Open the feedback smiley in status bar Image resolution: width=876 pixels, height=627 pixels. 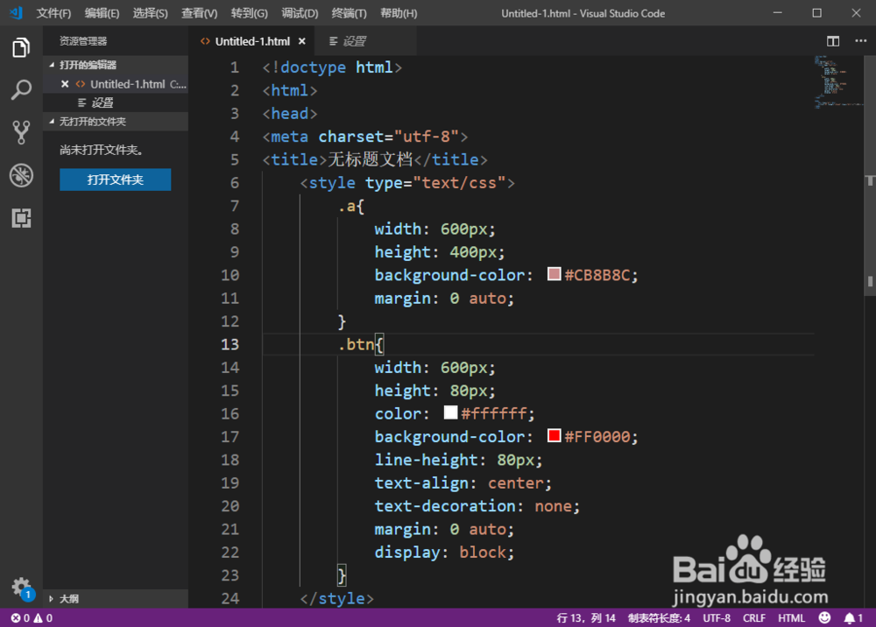point(824,618)
